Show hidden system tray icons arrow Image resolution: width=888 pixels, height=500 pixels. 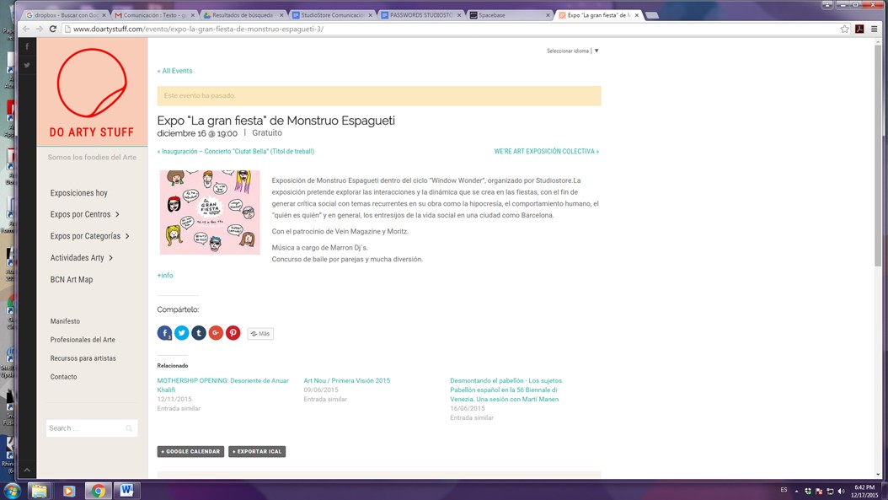(x=796, y=491)
